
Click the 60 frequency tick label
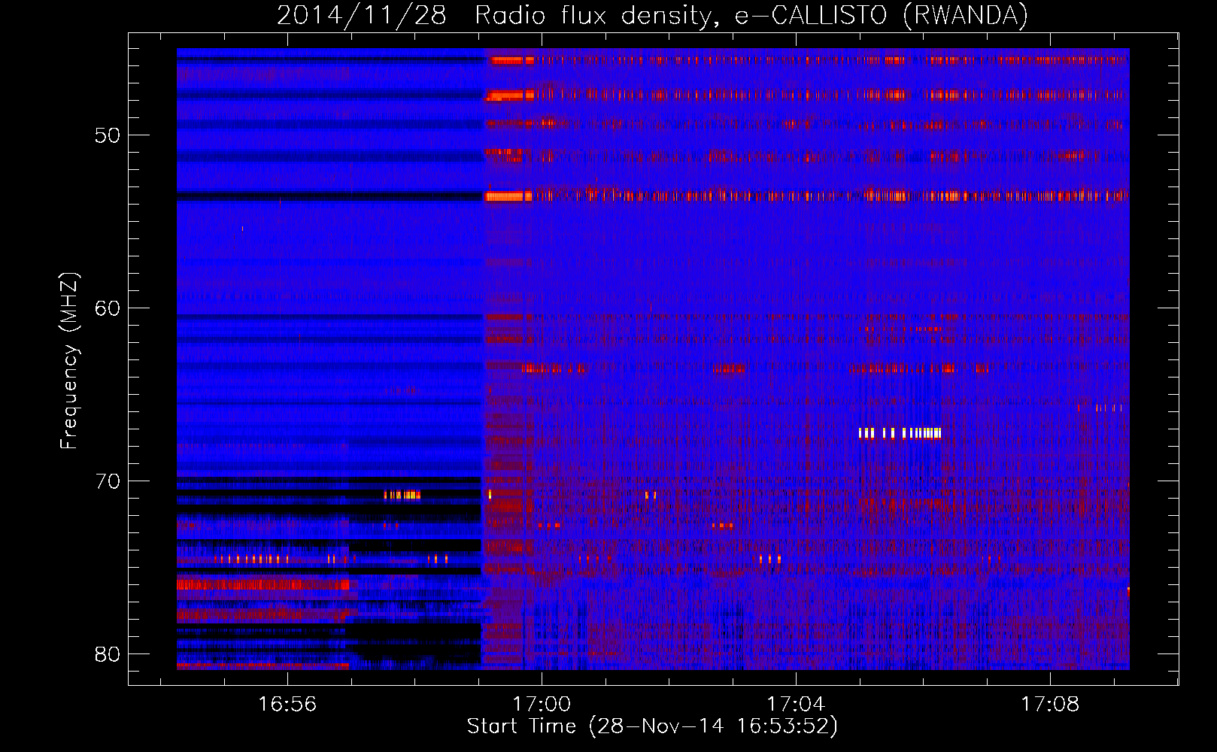(108, 308)
